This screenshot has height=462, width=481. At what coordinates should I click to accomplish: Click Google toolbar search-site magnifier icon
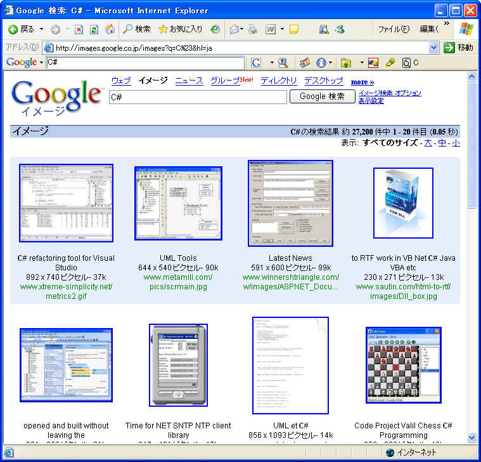point(283,63)
